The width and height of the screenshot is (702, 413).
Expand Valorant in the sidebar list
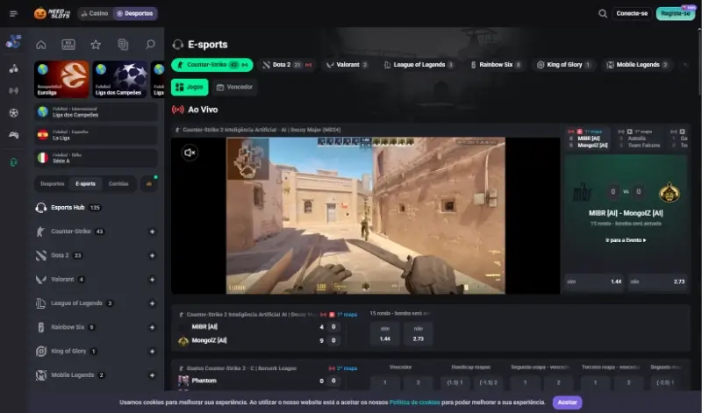(x=152, y=280)
